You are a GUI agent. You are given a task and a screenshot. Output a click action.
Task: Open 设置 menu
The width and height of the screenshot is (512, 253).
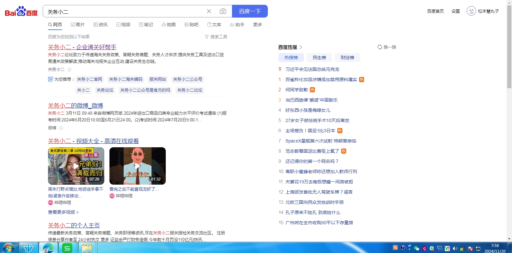456,11
